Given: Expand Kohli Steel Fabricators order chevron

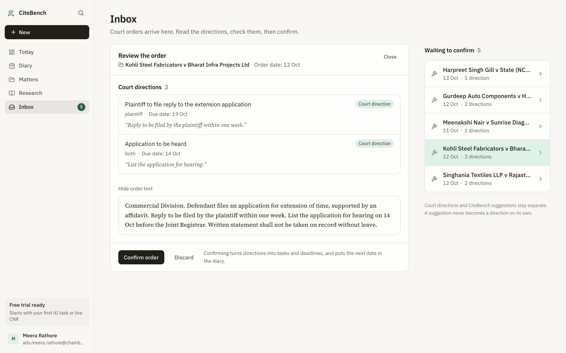Looking at the screenshot, I should (x=540, y=152).
